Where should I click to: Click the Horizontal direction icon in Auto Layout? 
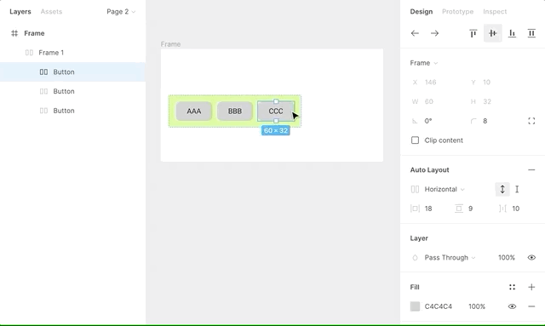point(415,190)
